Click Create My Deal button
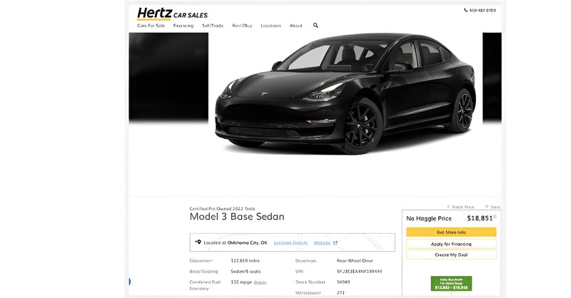 tap(451, 255)
